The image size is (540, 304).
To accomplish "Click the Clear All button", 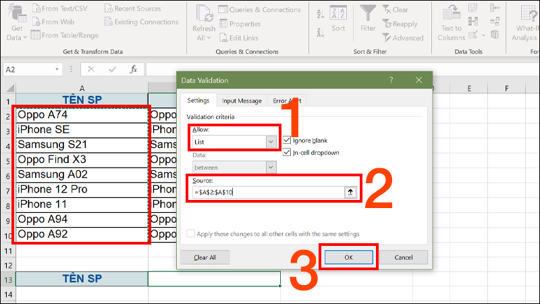I will (205, 257).
